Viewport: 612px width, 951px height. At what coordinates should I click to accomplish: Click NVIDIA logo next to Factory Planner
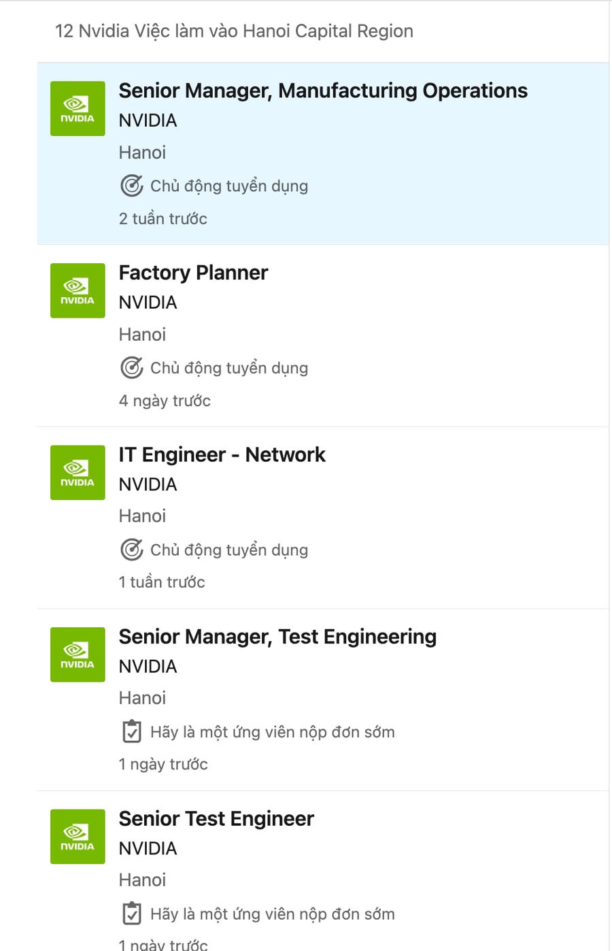tap(78, 290)
